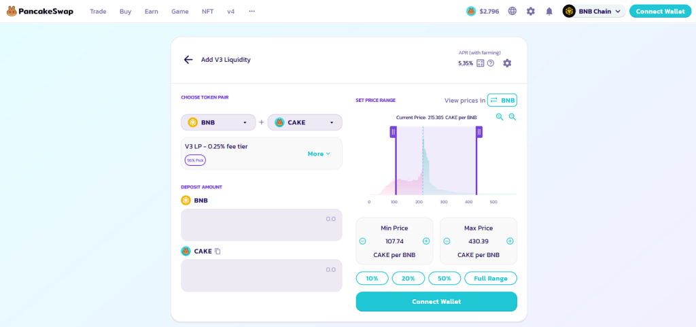Screen dimensions: 696x327
Task: Expand More fee tier options
Action: 319,154
